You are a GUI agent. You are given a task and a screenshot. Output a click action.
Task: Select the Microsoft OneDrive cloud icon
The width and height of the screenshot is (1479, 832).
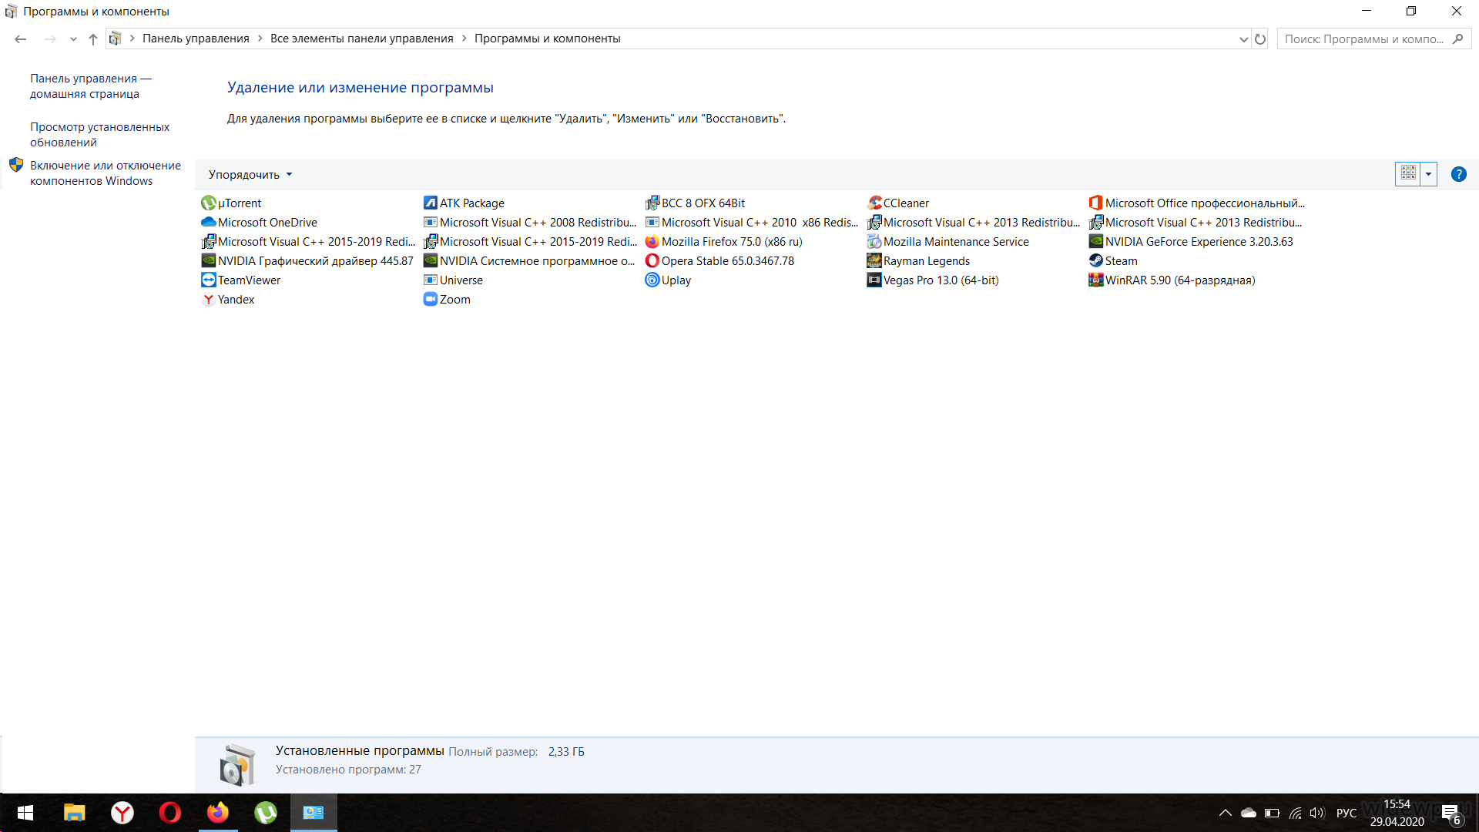[208, 223]
